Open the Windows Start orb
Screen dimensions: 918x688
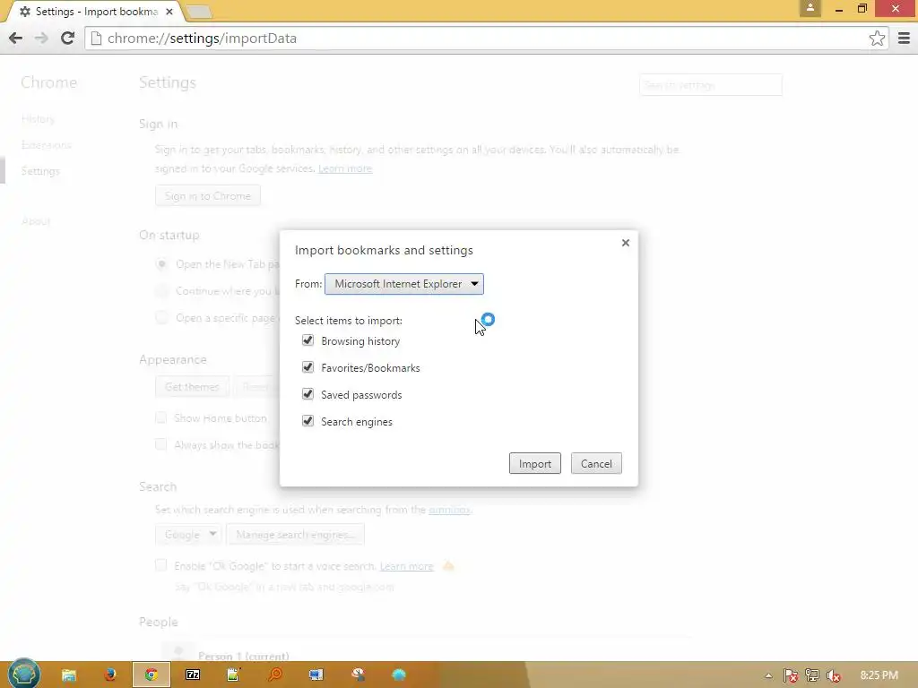point(24,674)
